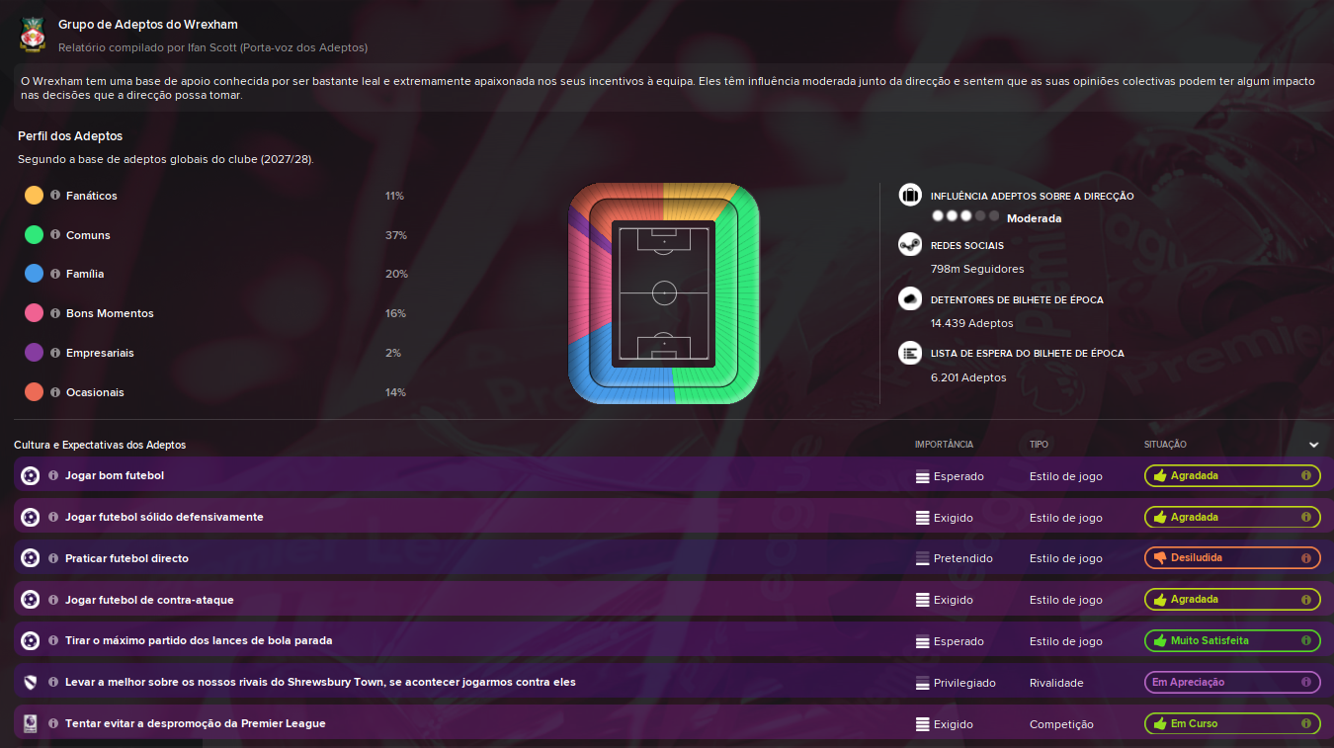Image resolution: width=1334 pixels, height=748 pixels.
Task: Open the Agradada status for Jogar bom futebol
Action: tap(1232, 476)
